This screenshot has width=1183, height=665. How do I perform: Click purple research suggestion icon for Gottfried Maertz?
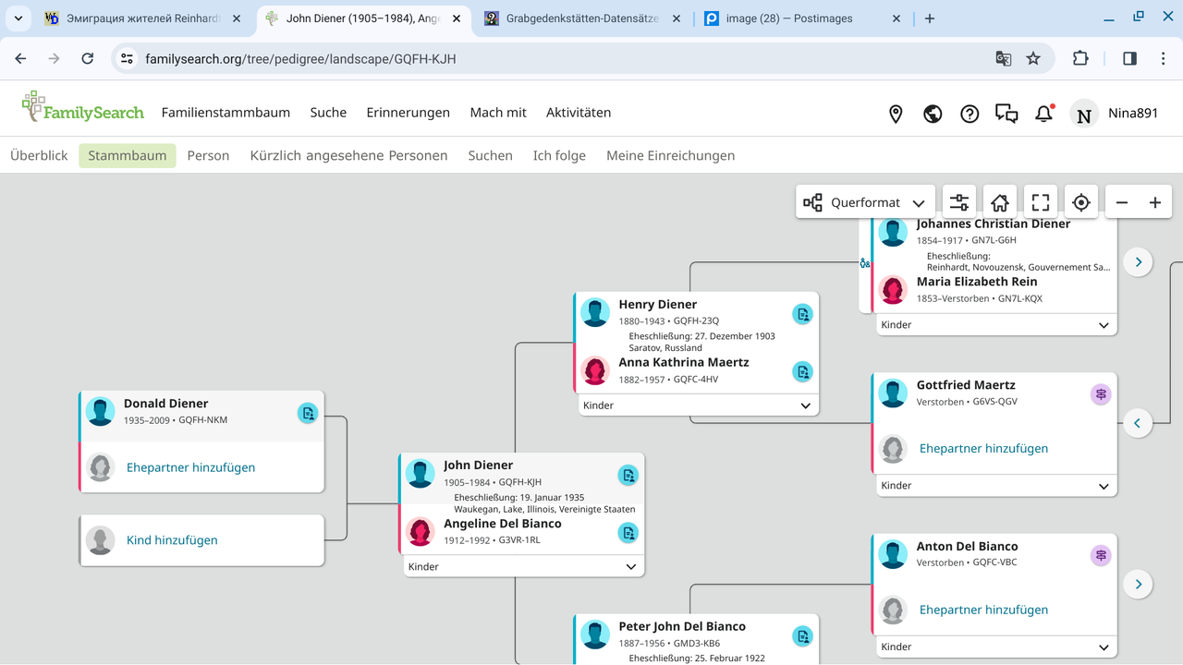coord(1101,394)
